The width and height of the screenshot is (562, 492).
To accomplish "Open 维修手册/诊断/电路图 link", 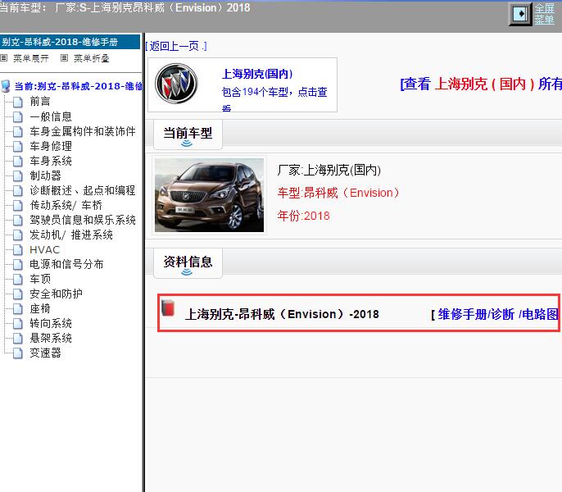I will [498, 314].
